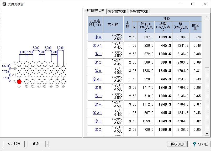Click row label C beside the diagram
The width and height of the screenshot is (211, 151).
(15, 64)
